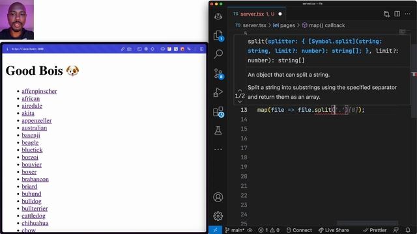Open the Accounts menu in the activity bar
The image size is (417, 234).
(x=218, y=197)
